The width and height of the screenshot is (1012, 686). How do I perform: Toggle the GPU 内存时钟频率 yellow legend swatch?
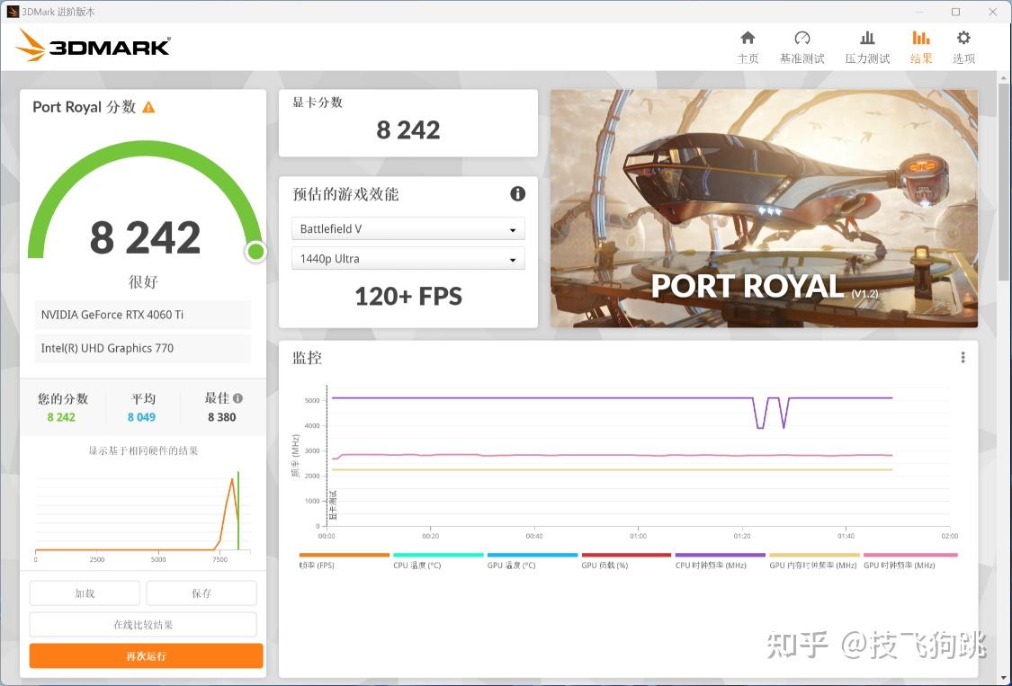[x=814, y=555]
